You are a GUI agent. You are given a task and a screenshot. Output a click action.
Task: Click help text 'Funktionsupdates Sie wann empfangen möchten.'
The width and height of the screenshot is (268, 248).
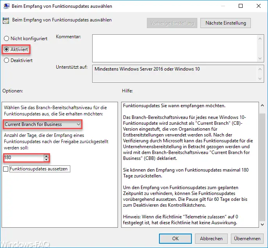pos(174,106)
